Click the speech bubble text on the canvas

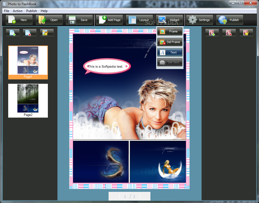[106, 67]
